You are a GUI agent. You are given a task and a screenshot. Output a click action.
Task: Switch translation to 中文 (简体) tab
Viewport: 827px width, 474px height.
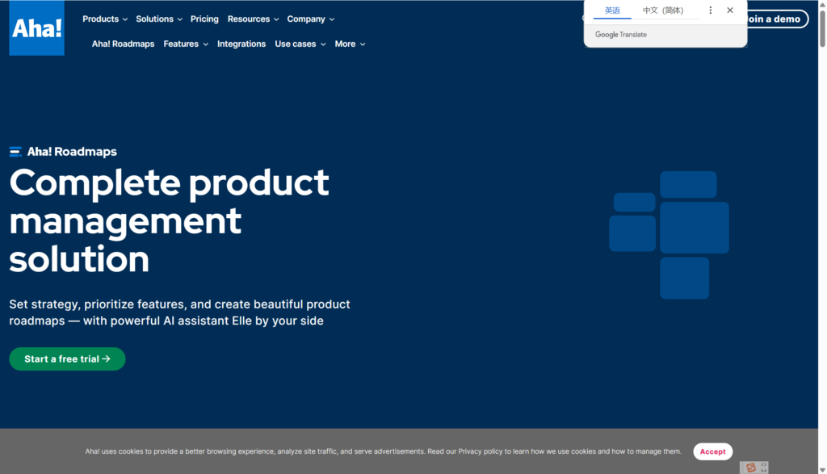[x=662, y=10]
